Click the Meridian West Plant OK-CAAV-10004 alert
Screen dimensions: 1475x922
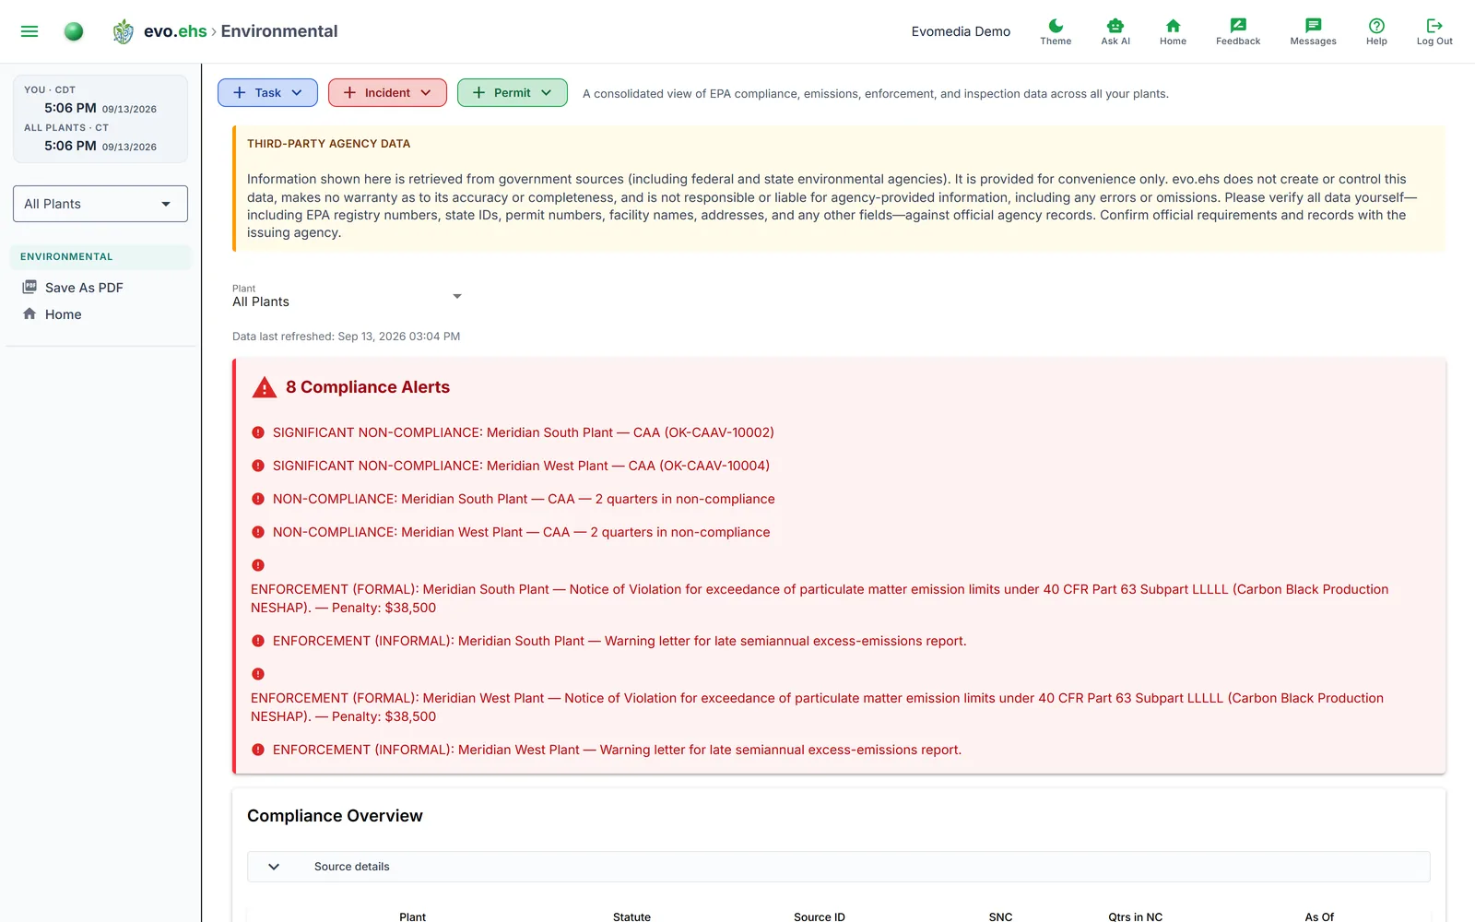pos(521,466)
